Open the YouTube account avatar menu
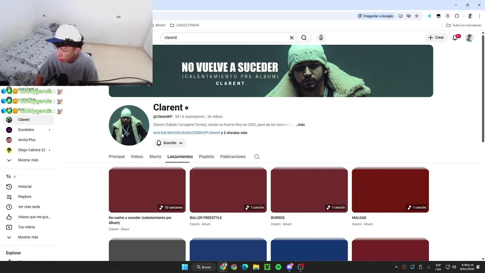485x273 pixels. 469,38
